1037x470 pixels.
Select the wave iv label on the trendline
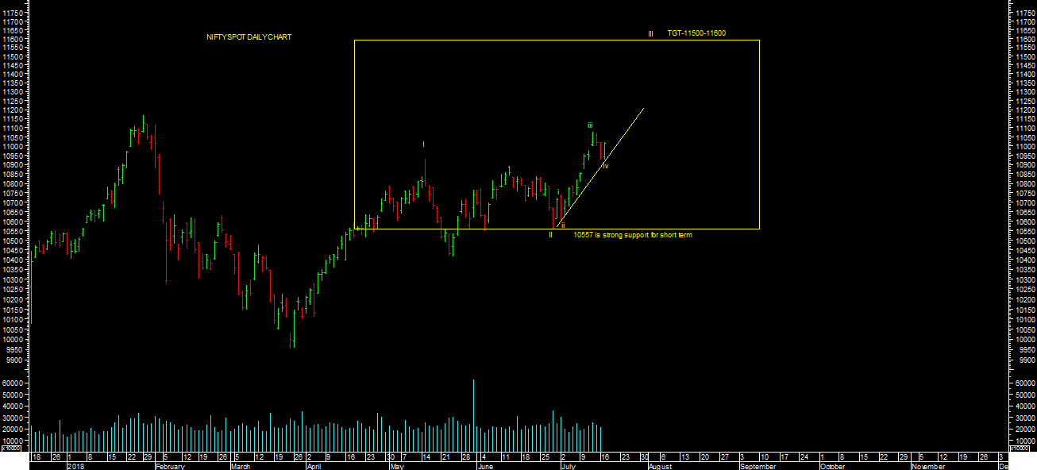(x=605, y=165)
